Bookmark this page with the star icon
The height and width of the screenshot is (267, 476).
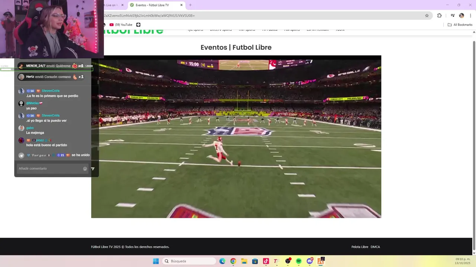427,16
